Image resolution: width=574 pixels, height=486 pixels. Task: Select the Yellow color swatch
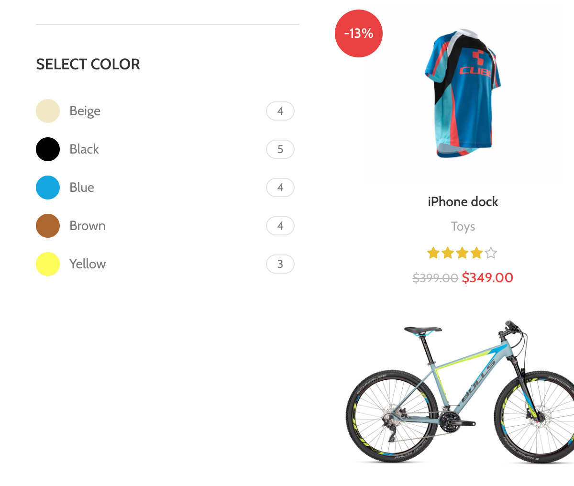tap(48, 264)
